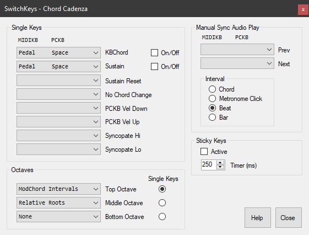Viewport: 309px width, 235px height.
Task: Open the PCKB Vel Down dropdown
Action: pyautogui.click(x=58, y=108)
